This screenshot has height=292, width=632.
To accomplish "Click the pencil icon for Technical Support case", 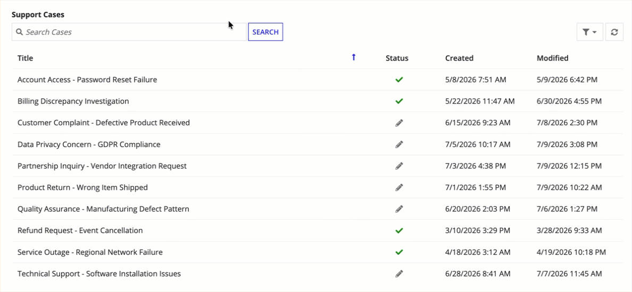I will tap(399, 274).
